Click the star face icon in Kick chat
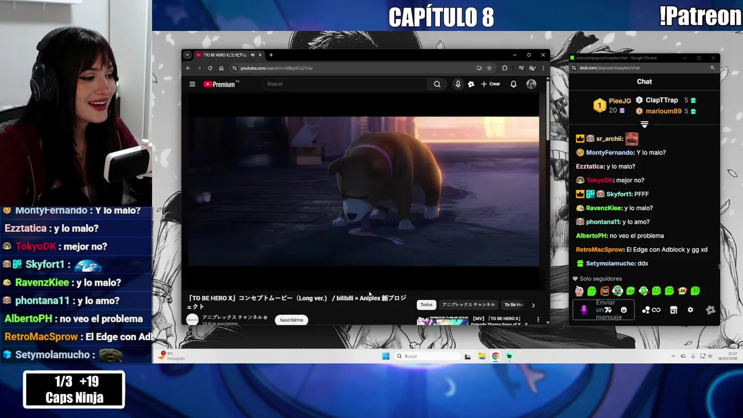 [710, 310]
